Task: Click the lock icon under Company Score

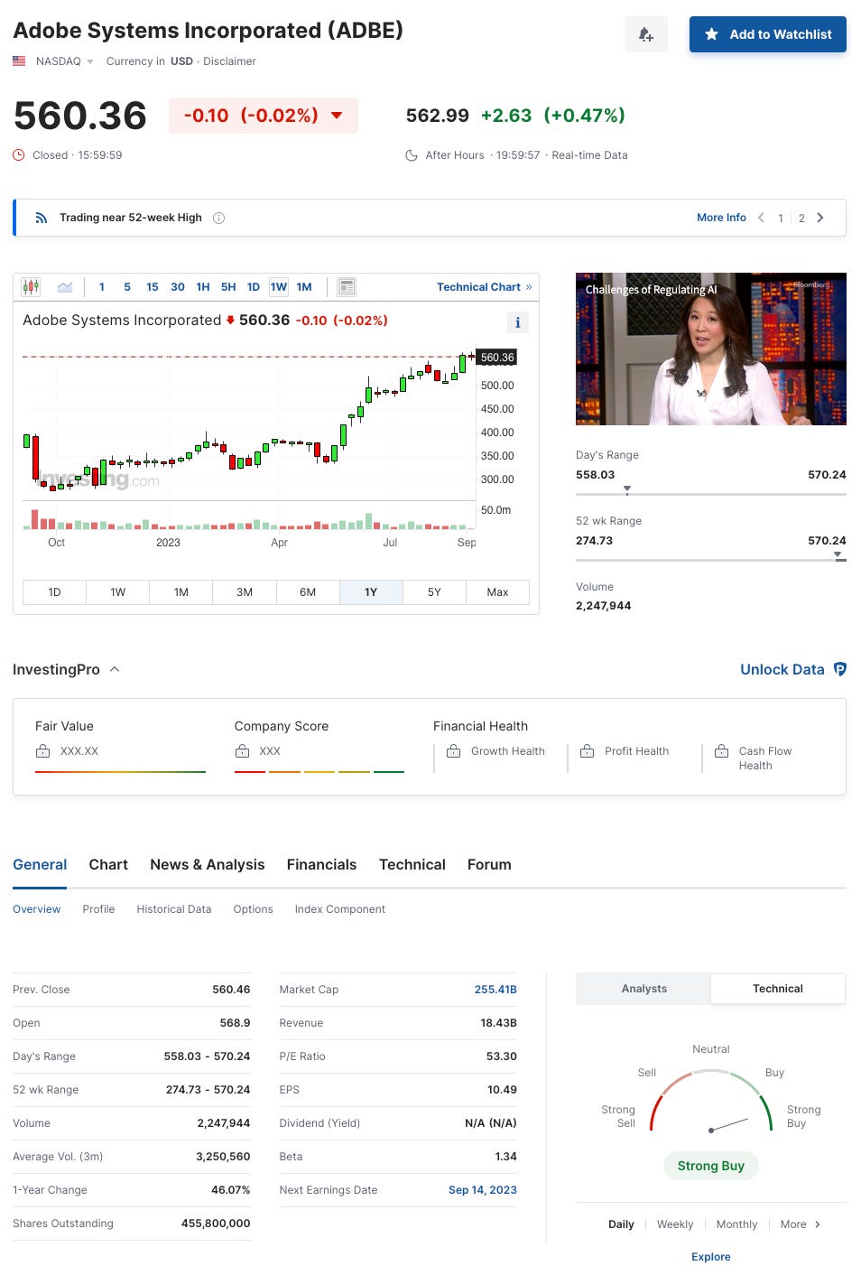Action: tap(242, 751)
